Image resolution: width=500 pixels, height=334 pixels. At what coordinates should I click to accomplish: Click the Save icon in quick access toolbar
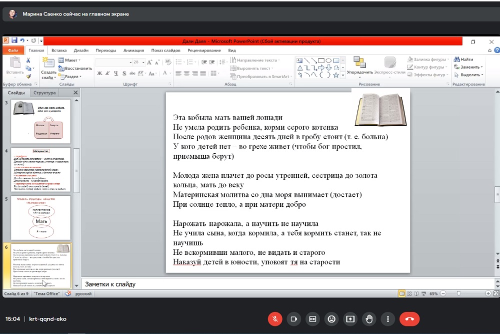coord(14,41)
